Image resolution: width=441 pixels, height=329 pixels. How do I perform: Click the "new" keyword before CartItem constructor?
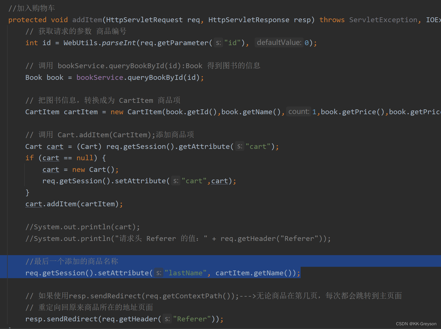point(117,112)
